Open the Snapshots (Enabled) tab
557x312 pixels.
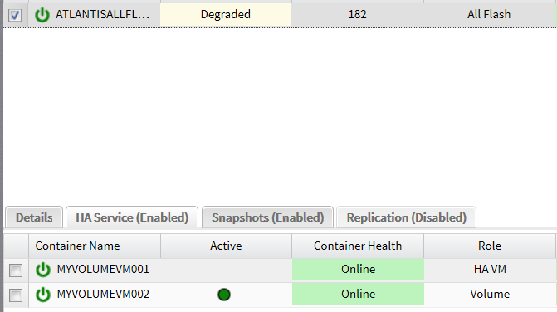268,217
